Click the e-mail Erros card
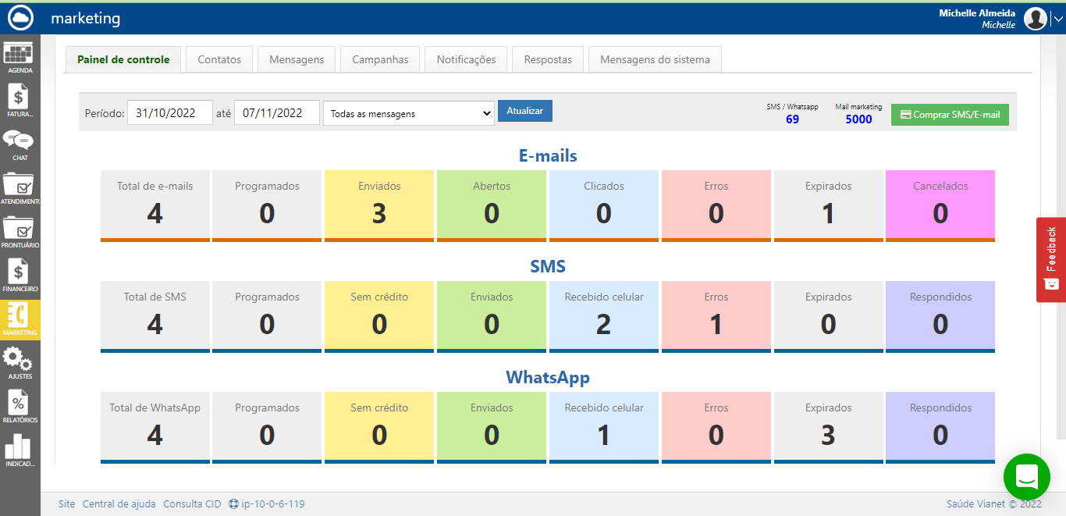Screen dimensions: 1066x516 point(716,206)
